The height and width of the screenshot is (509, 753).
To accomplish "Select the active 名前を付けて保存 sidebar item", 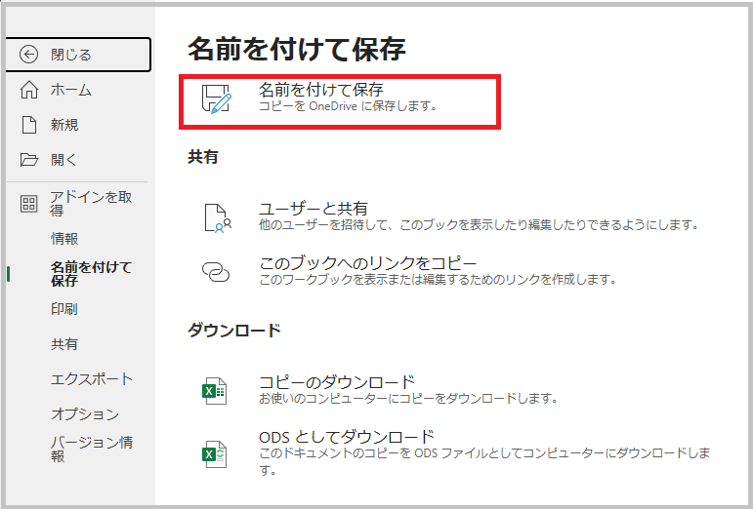I will click(79, 274).
